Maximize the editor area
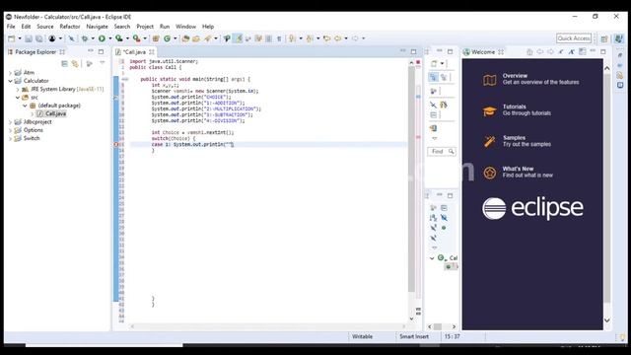This screenshot has width=631, height=355. 413,51
